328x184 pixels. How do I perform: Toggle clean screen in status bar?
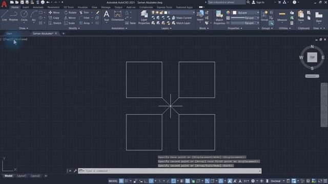click(320, 181)
